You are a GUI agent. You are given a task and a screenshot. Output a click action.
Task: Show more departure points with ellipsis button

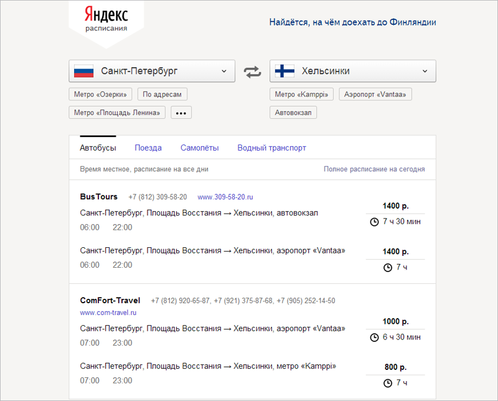181,113
